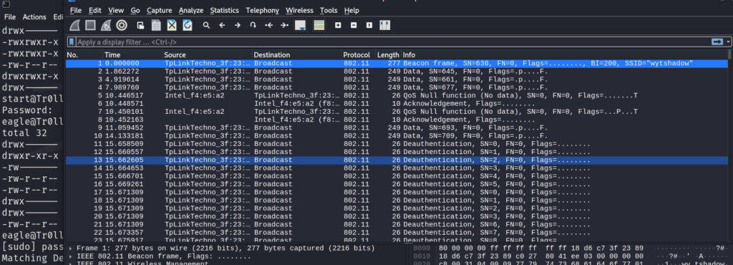The image size is (733, 265).
Task: Open the Capture menu
Action: coord(160,10)
